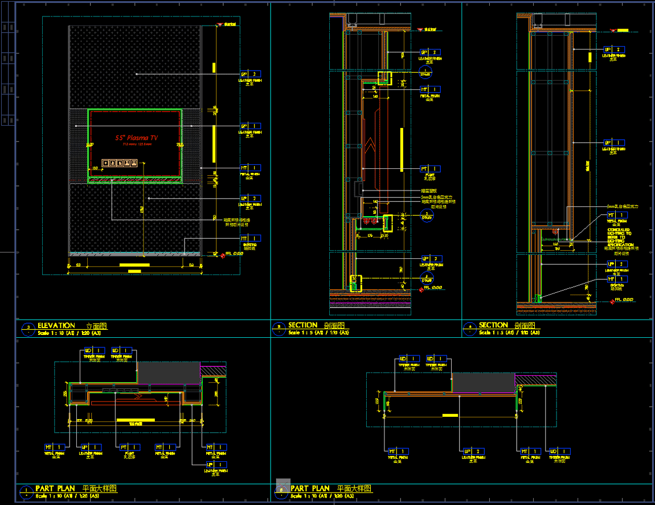Select the Skirting MT 1 tag in the elevation

(x=250, y=239)
